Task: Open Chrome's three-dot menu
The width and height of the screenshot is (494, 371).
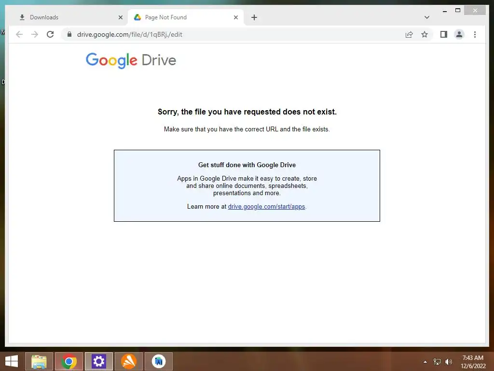Action: coord(475,34)
